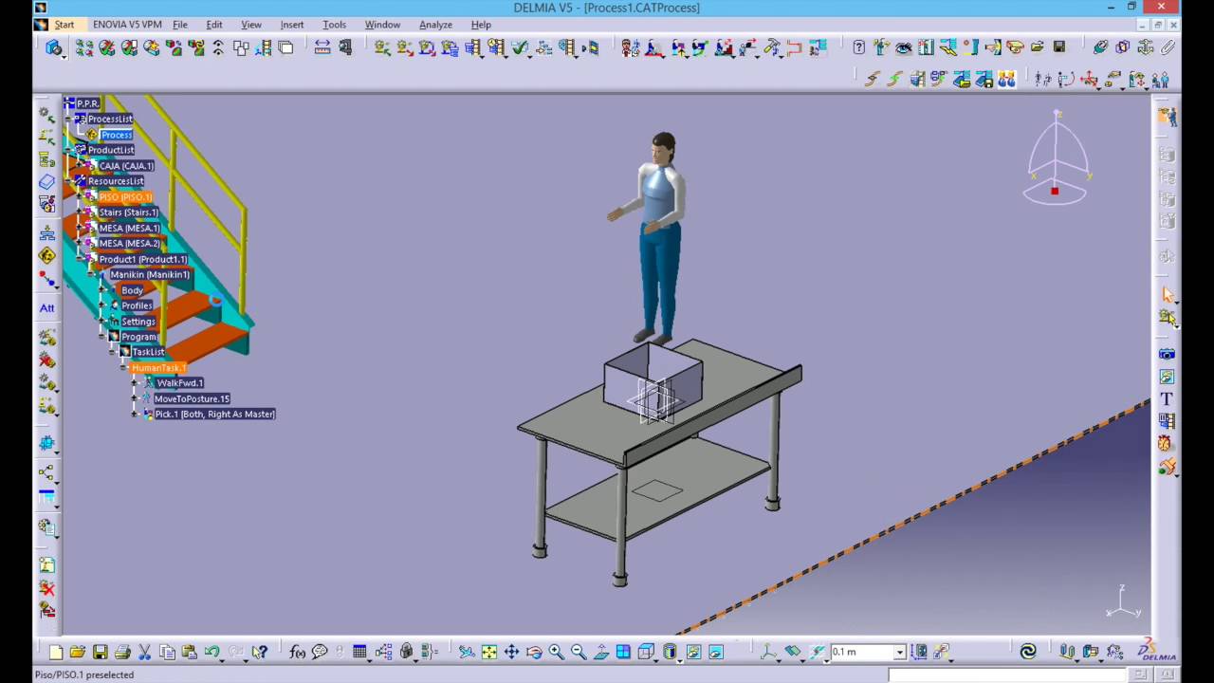1214x683 pixels.
Task: Select CAJA (CAJA.1) in the tree
Action: 126,166
